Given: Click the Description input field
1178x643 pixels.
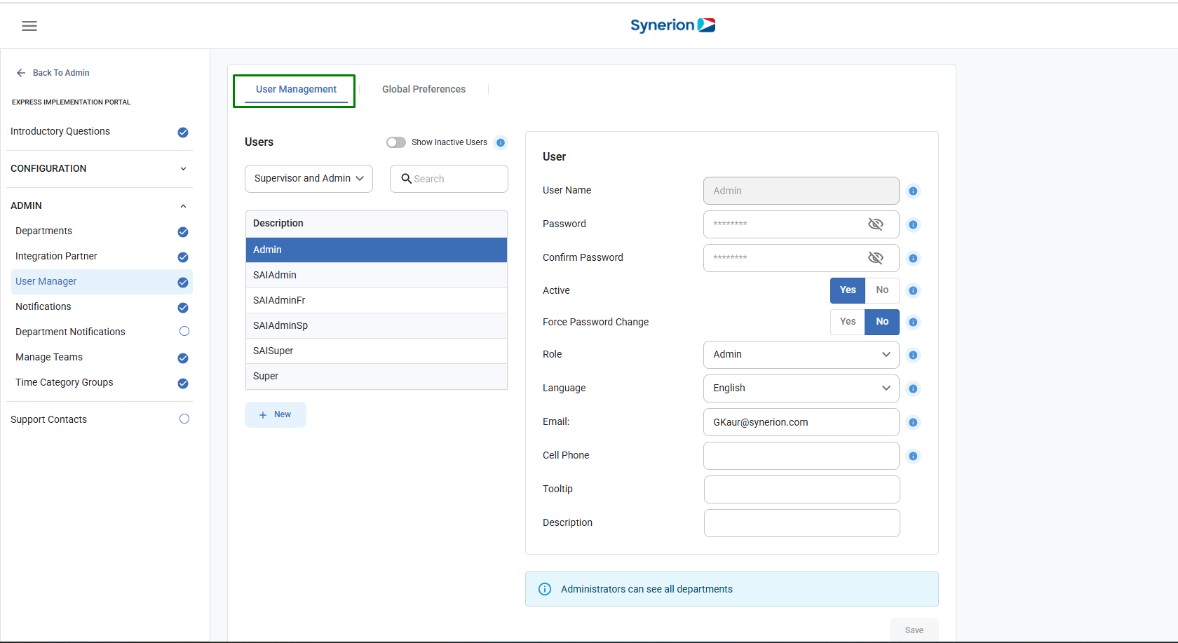Looking at the screenshot, I should (801, 523).
